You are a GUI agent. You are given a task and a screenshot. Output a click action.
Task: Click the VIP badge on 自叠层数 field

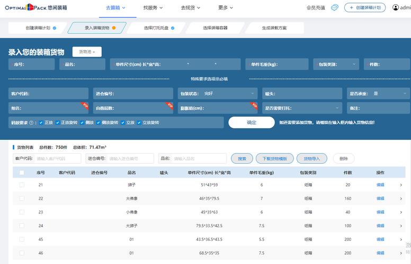tap(170, 105)
